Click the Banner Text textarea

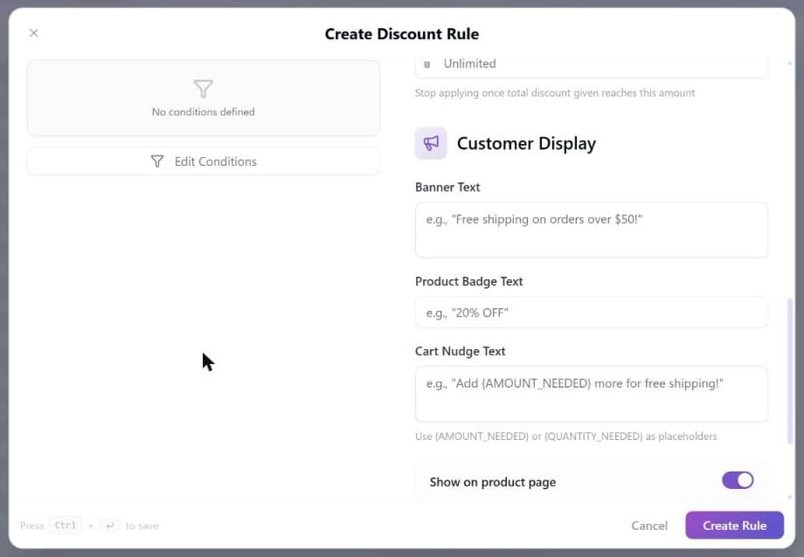[592, 230]
